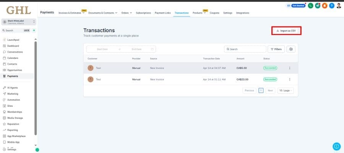Switch to the Integrations tab

tap(242, 13)
